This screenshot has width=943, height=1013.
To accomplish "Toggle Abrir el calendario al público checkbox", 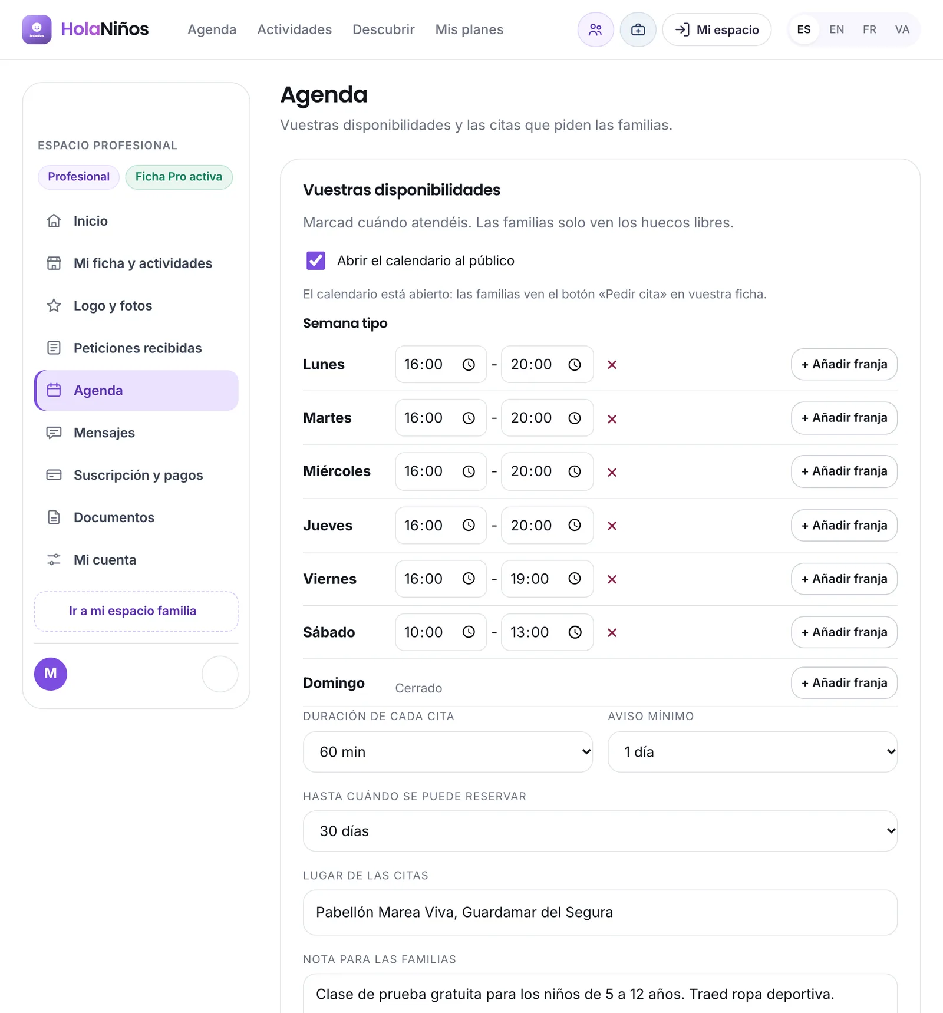I will click(x=316, y=260).
